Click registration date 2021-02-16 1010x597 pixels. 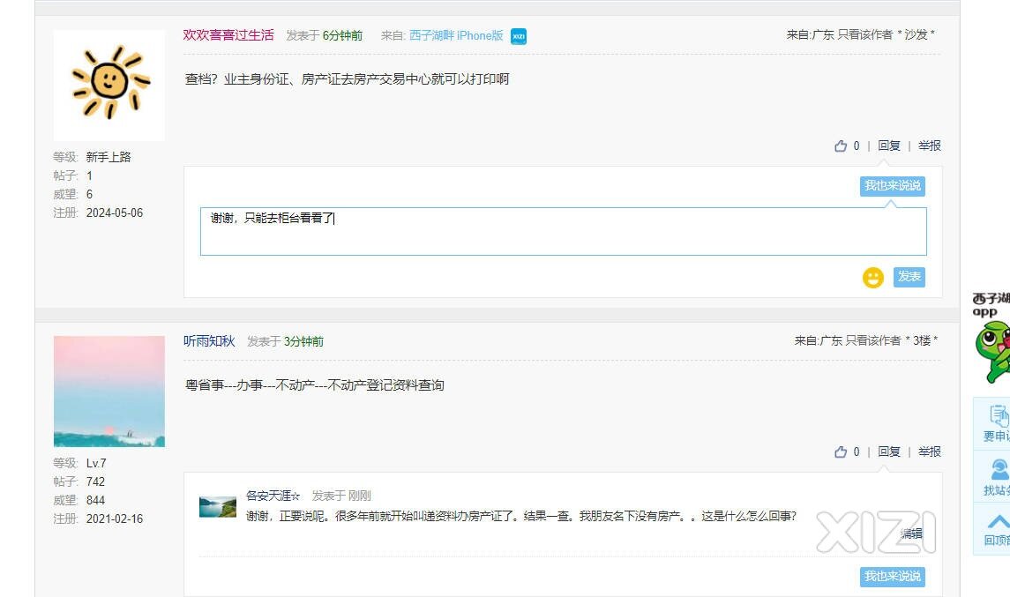pos(115,519)
